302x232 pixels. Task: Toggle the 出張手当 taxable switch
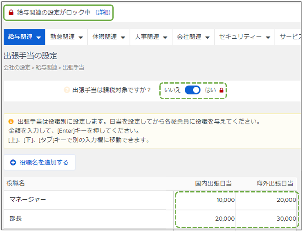tap(192, 90)
